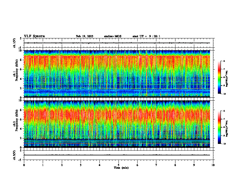Click time axis tick label "8"
The image size is (240, 185).
[175, 165]
